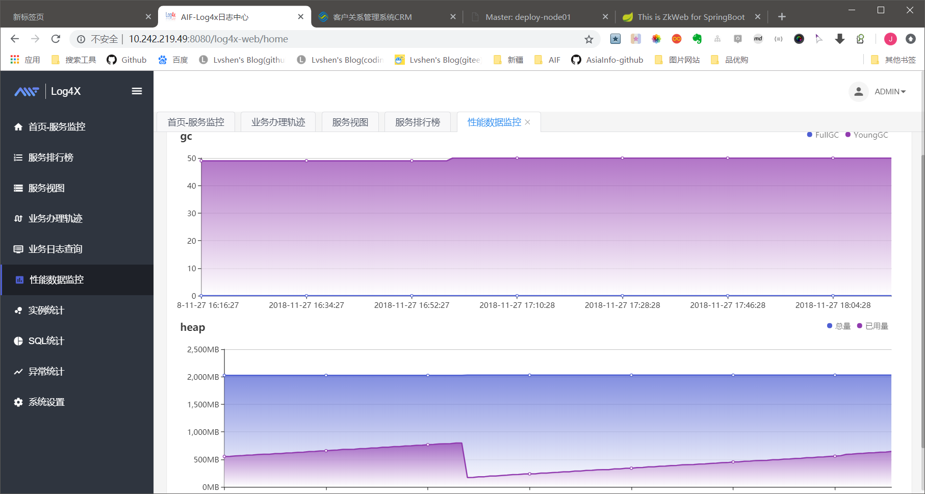
Task: Open the 应用 apps shortcut
Action: coord(25,60)
